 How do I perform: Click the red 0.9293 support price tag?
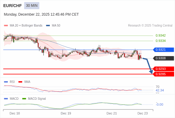163,69
